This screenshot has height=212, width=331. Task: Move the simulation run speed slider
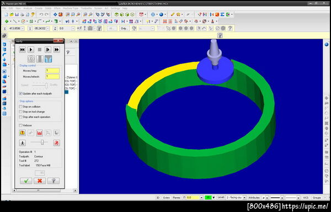pyautogui.click(x=42, y=142)
